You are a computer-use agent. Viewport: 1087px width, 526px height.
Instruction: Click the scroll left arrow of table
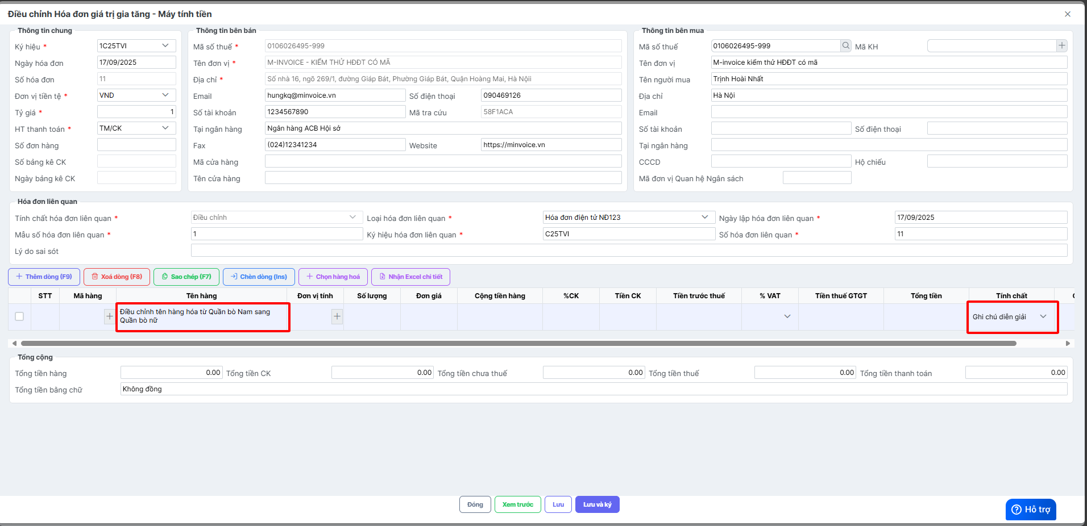pos(14,343)
